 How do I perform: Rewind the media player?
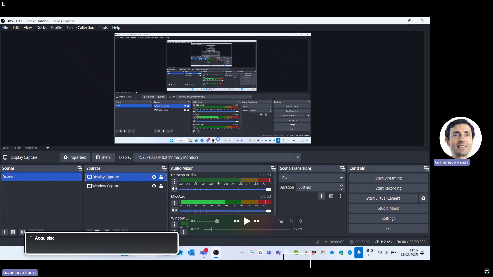[236, 221]
